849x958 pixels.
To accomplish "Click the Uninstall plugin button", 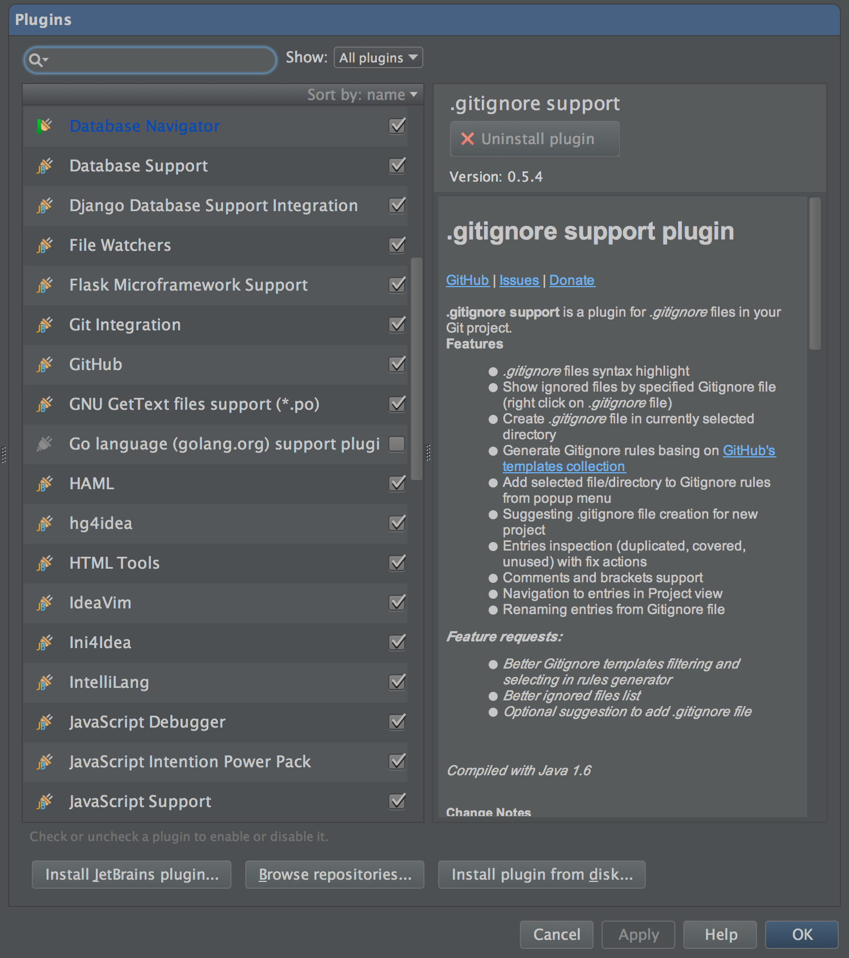I will click(x=535, y=139).
